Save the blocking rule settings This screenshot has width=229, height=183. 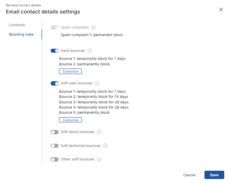point(214,175)
